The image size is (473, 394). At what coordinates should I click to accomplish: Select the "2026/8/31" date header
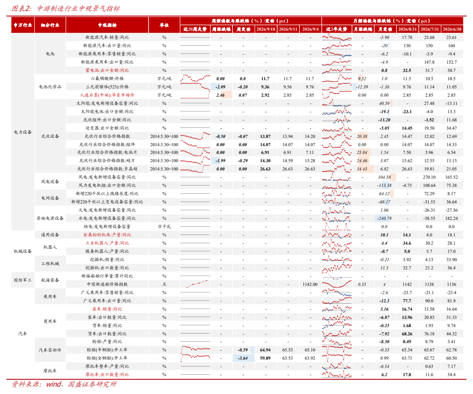(407, 29)
